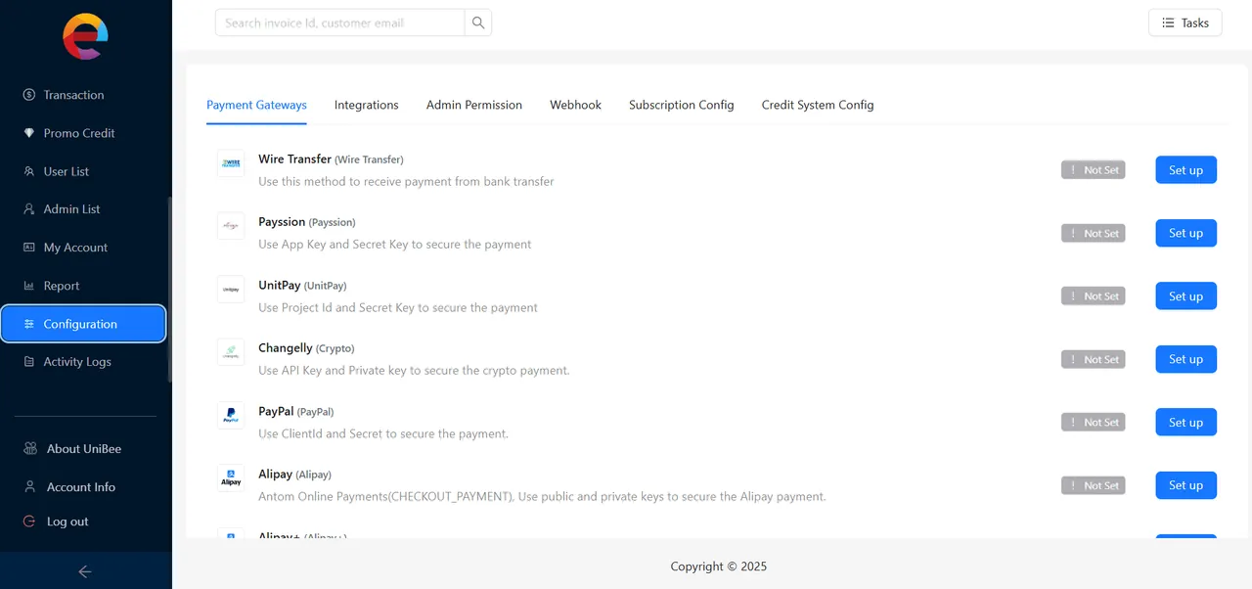Focus the invoice search field
This screenshot has height=589, width=1252.
(x=339, y=23)
